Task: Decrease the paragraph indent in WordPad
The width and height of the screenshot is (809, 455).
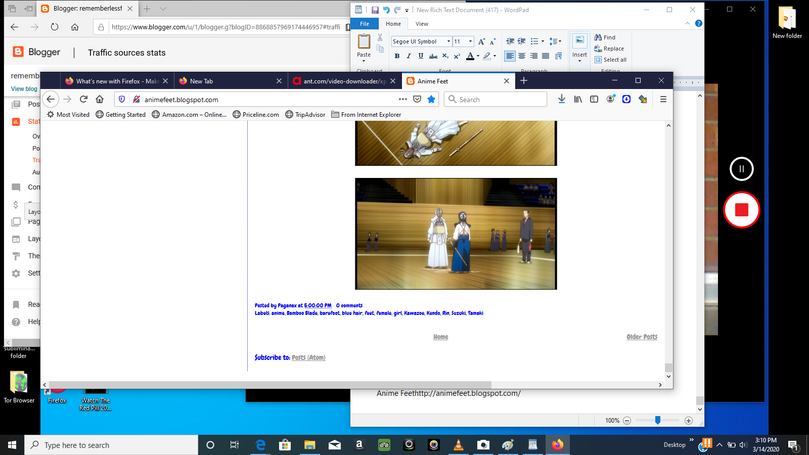Action: tap(510, 41)
